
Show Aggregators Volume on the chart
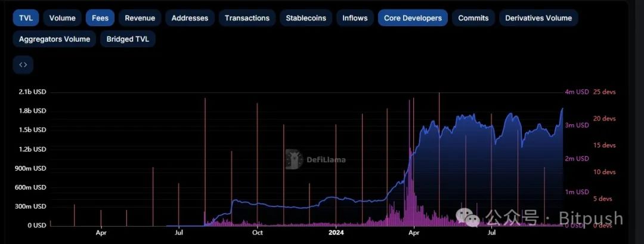pyautogui.click(x=54, y=39)
